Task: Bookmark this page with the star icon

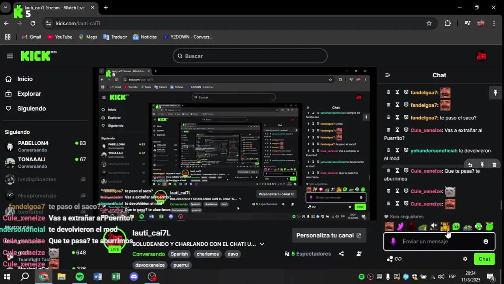Action: click(x=429, y=23)
